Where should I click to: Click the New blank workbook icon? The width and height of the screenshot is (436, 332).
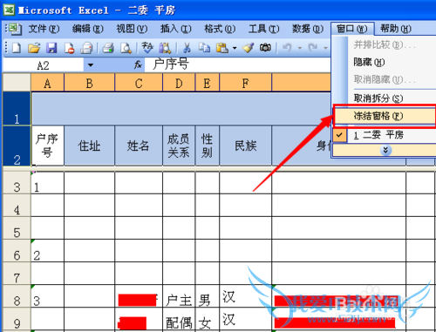click(16, 48)
